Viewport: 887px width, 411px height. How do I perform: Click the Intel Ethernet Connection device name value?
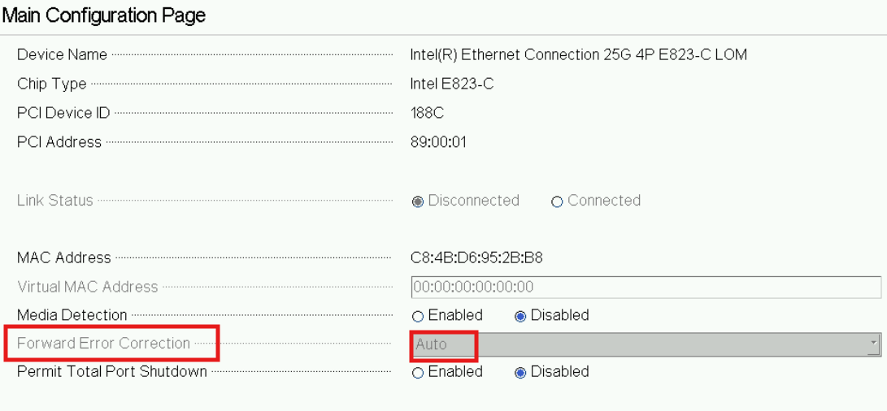[578, 55]
